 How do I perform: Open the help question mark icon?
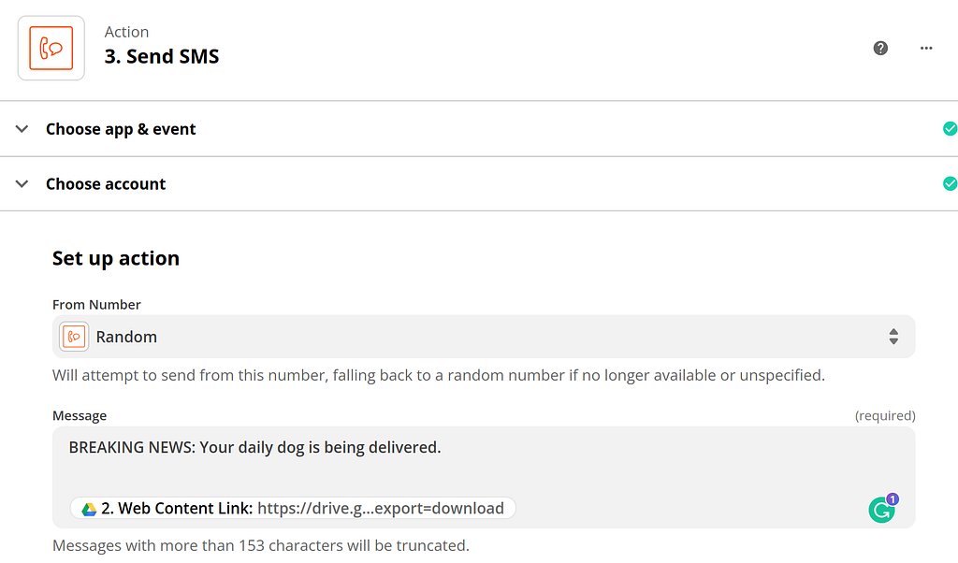(880, 49)
